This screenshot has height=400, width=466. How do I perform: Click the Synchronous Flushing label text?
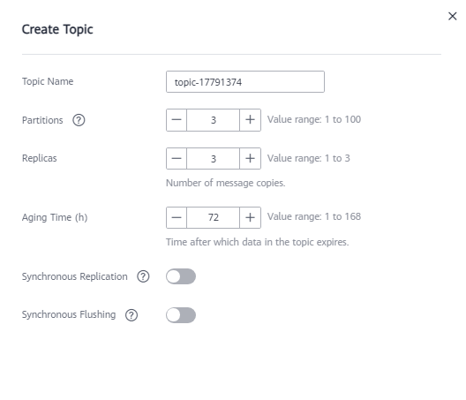(69, 314)
